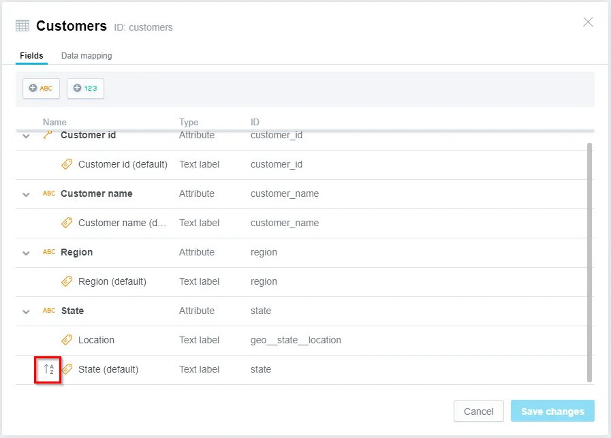Click the sort A-Z icon beside State (default)
This screenshot has height=438, width=611.
tap(48, 369)
